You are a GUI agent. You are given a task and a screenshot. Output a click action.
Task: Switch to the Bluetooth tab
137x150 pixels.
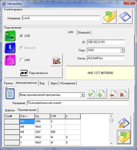[84, 33]
